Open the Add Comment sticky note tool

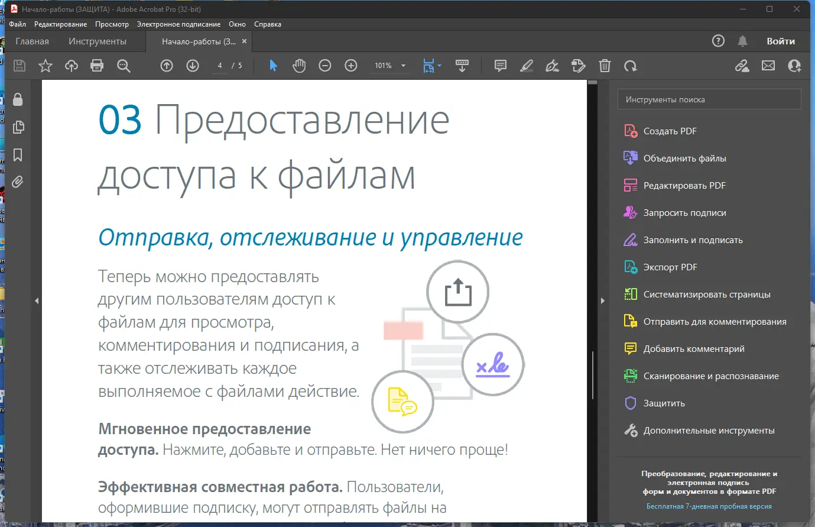pyautogui.click(x=500, y=66)
